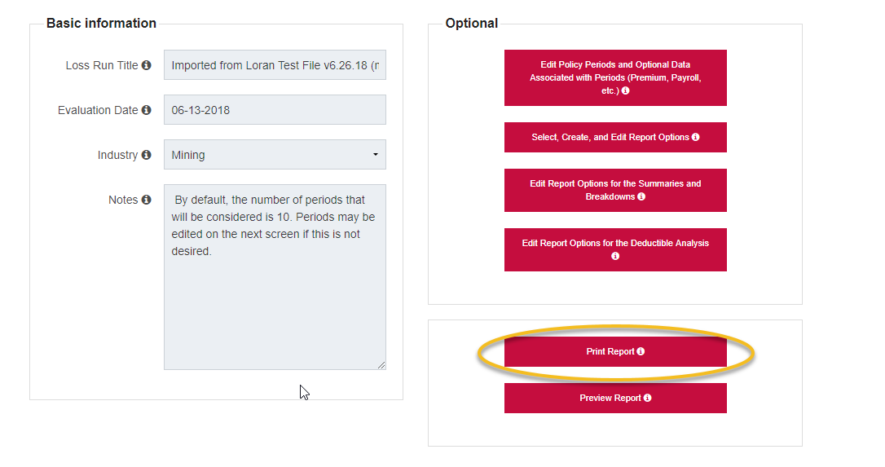Click info icon on Deductible Analysis button
Screen dimensions: 885x467
click(615, 256)
